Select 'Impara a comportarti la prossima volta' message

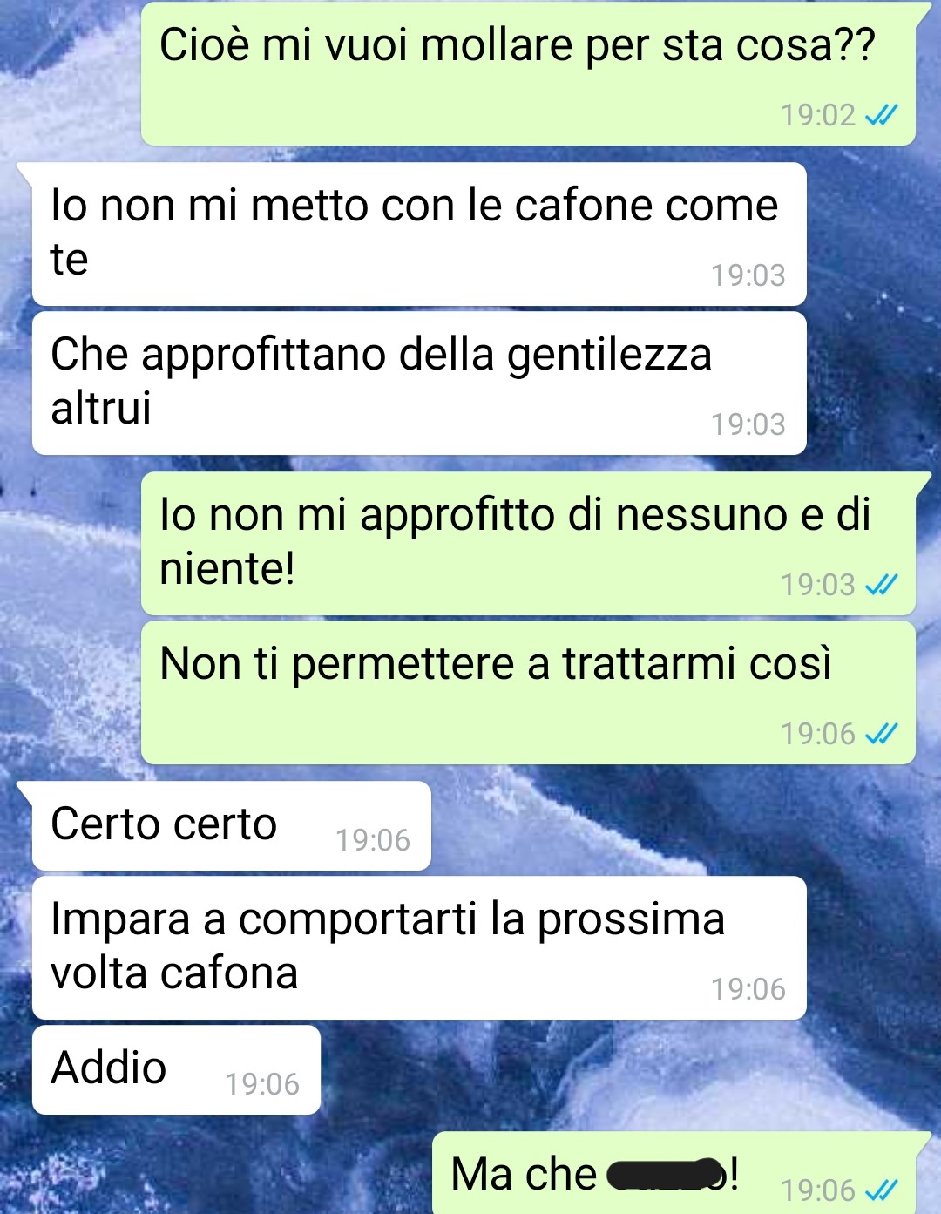pyautogui.click(x=419, y=947)
